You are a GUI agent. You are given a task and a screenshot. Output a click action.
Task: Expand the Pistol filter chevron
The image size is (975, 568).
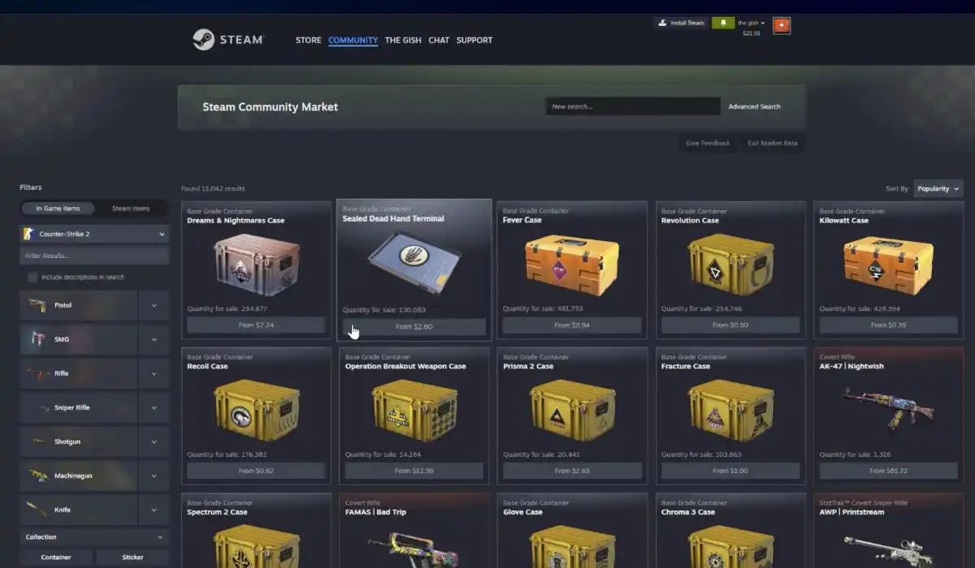click(154, 305)
